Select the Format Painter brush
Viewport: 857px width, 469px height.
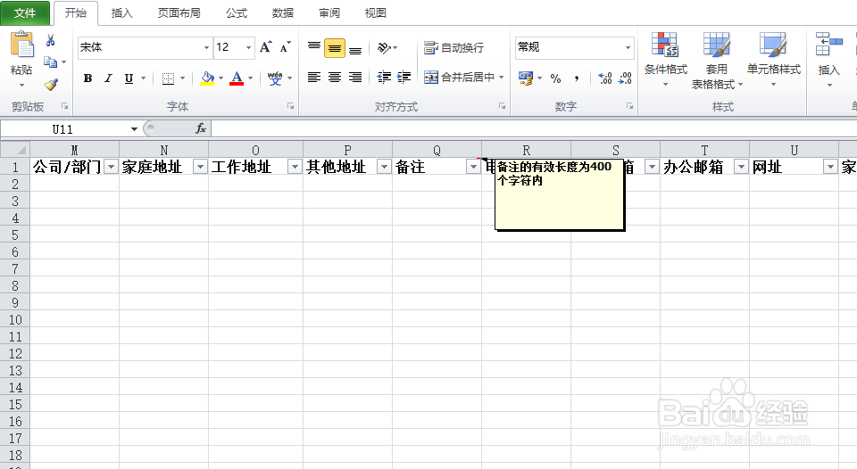pyautogui.click(x=51, y=84)
